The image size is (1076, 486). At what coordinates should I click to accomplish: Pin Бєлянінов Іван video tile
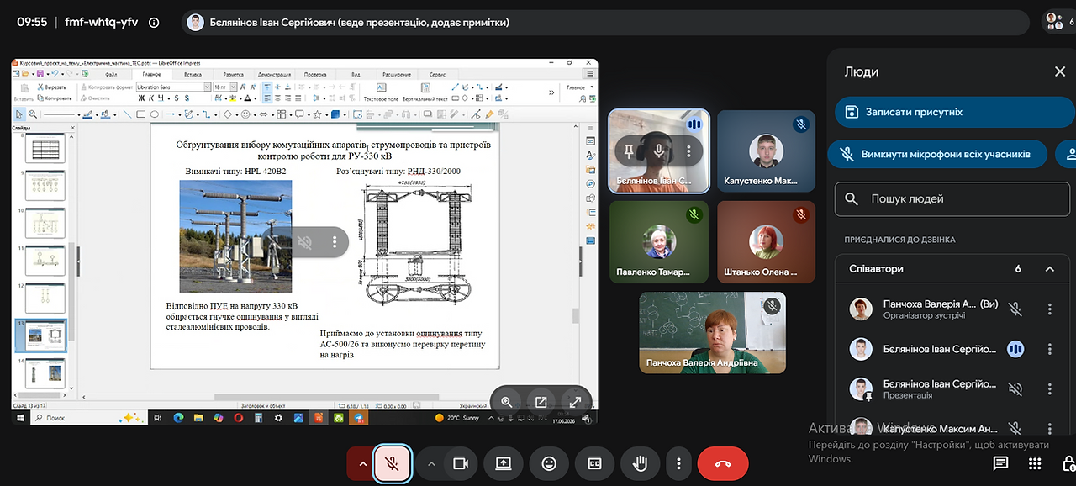pos(629,151)
